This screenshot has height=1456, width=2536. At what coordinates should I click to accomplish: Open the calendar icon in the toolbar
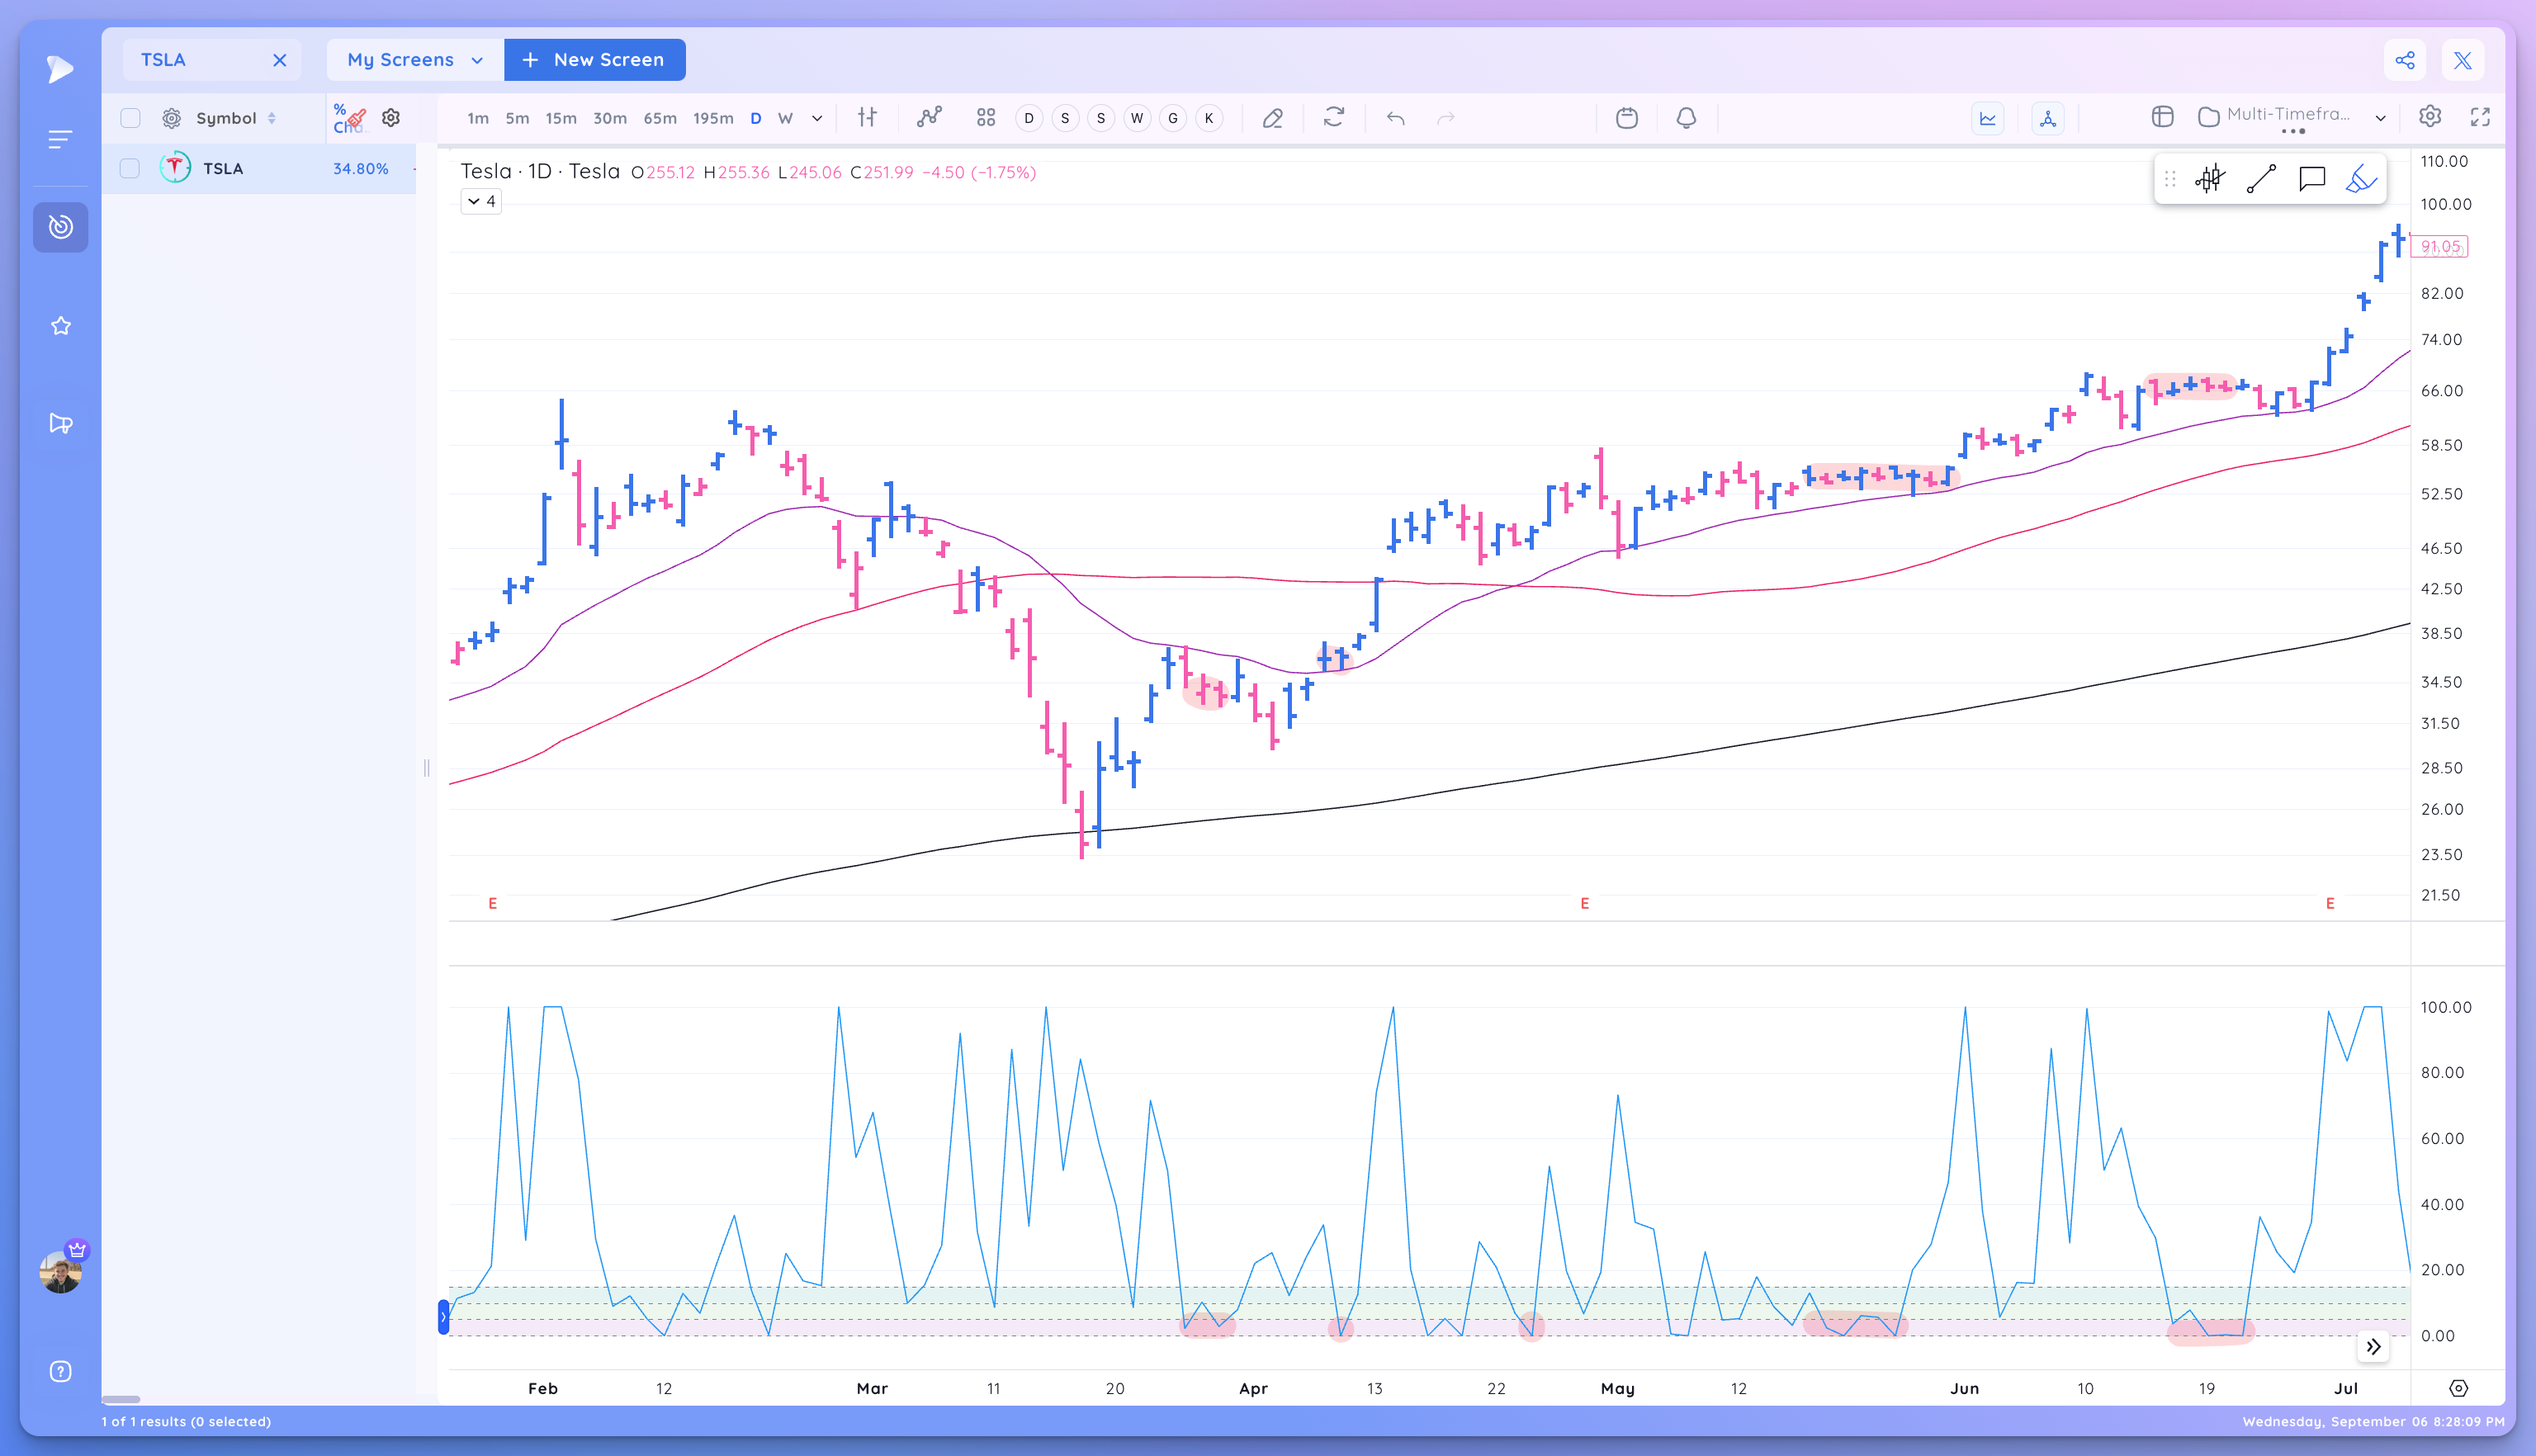tap(1627, 118)
